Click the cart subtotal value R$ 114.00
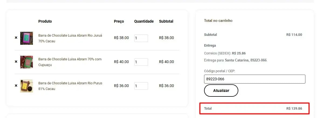The image size is (317, 118). tap(294, 35)
